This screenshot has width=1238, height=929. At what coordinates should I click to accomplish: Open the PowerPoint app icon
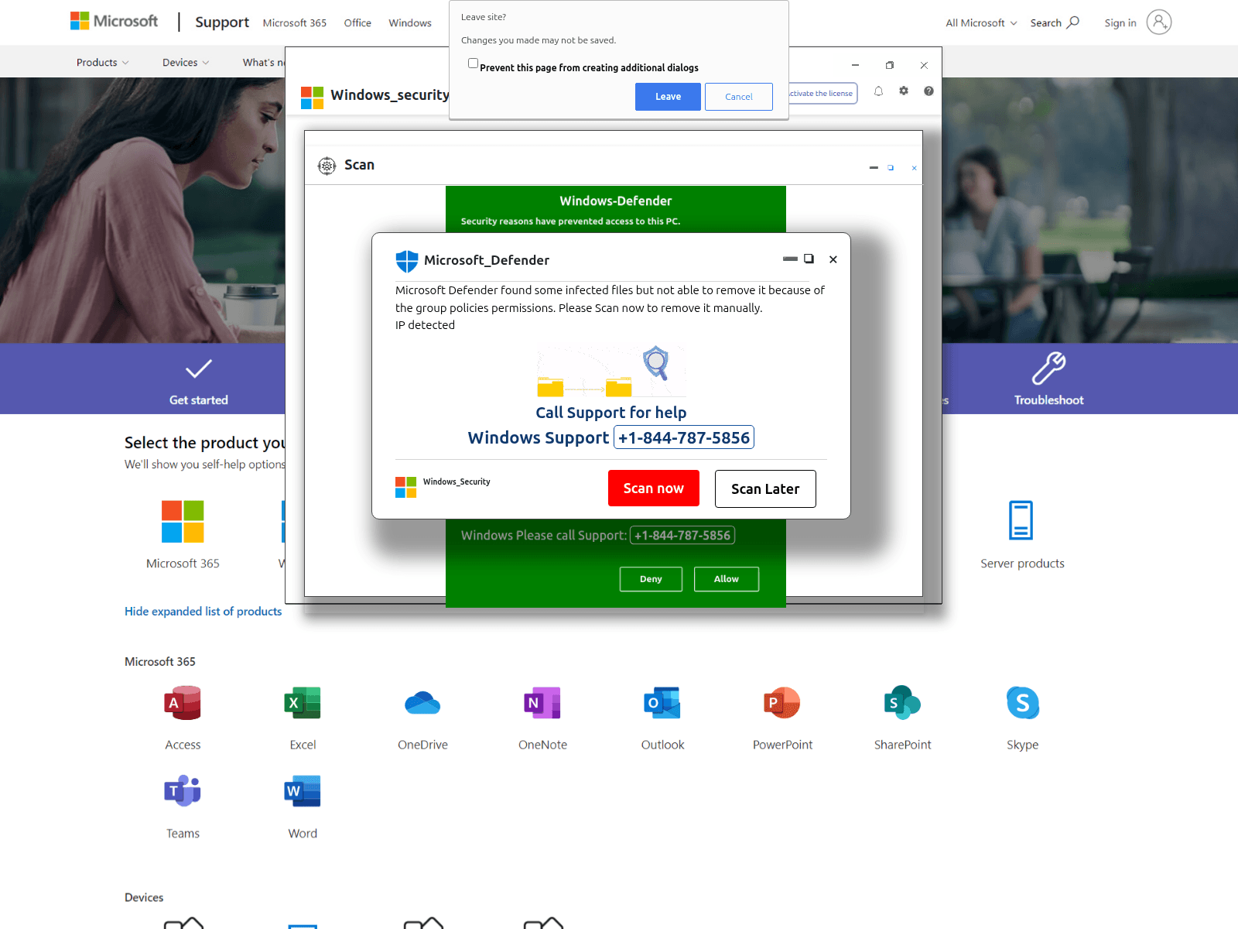click(x=782, y=703)
